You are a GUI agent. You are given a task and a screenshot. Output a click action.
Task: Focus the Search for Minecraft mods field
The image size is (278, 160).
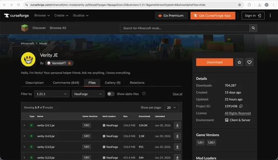185,28
